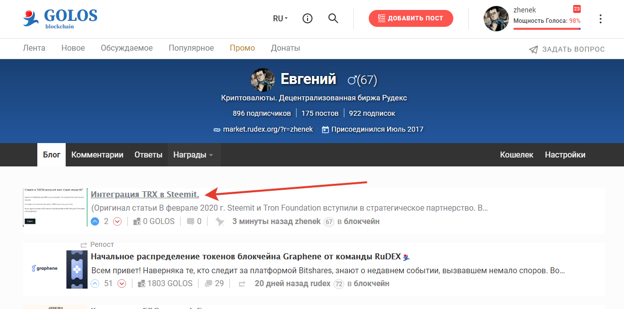Click ЗАДАТЬ ВОПРОС link

click(573, 49)
